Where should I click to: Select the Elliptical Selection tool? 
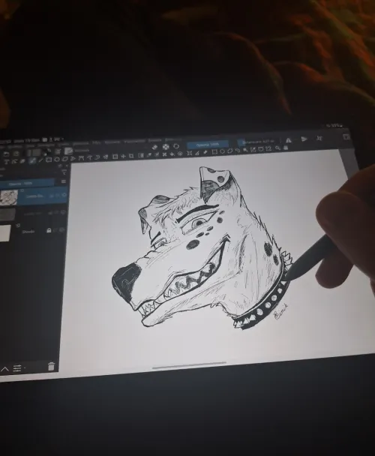tap(222, 151)
